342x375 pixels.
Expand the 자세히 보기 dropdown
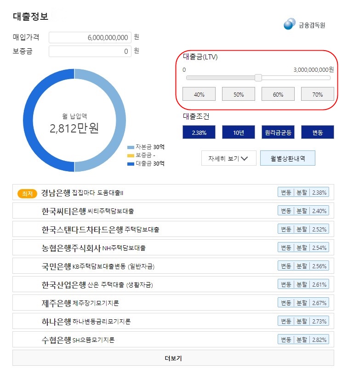point(228,158)
